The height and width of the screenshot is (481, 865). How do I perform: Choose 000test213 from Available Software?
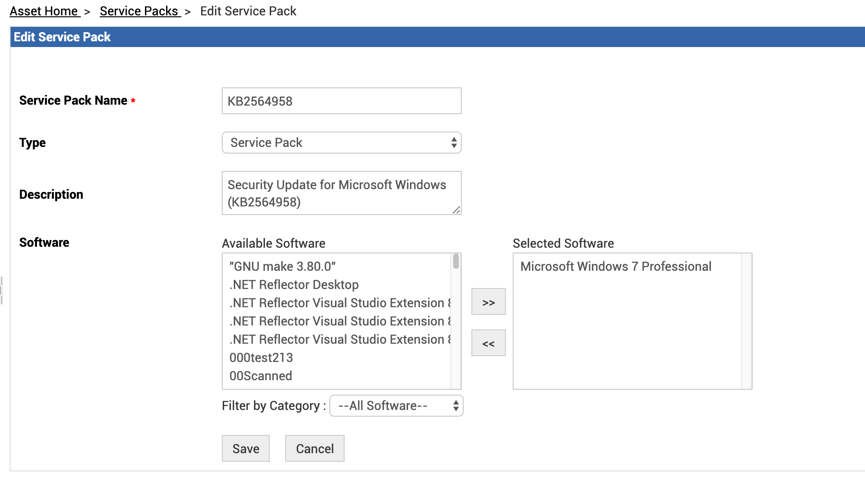[x=261, y=358]
